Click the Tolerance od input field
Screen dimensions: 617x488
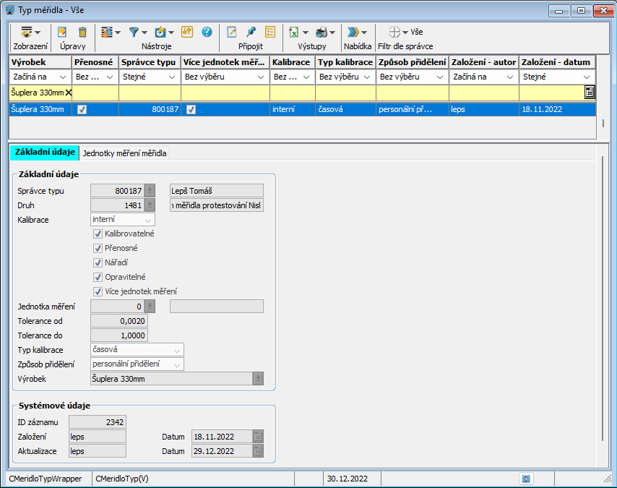click(x=119, y=321)
